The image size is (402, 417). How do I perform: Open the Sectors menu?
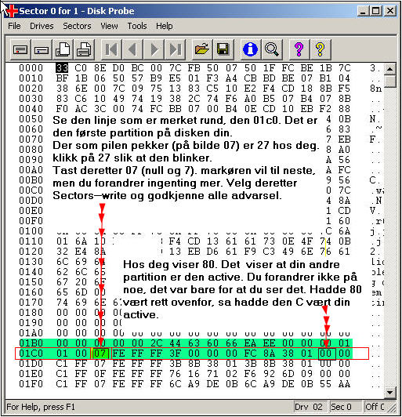pos(77,26)
